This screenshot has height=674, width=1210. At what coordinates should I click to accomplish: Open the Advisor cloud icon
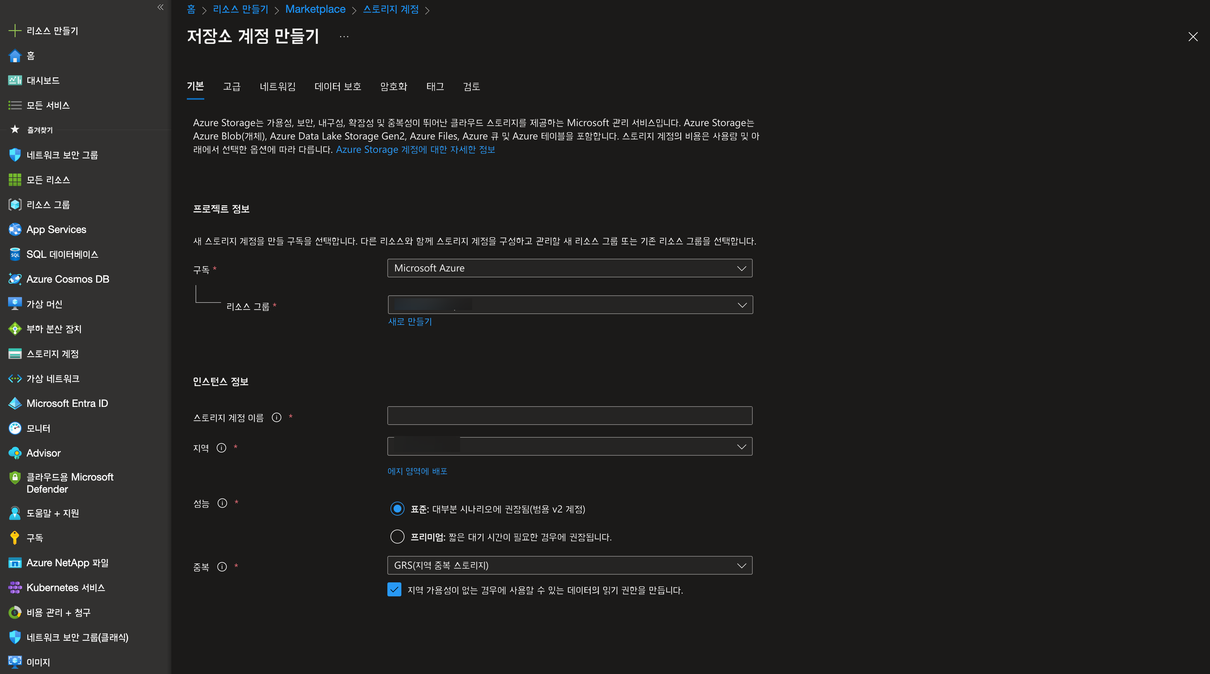[x=15, y=453]
